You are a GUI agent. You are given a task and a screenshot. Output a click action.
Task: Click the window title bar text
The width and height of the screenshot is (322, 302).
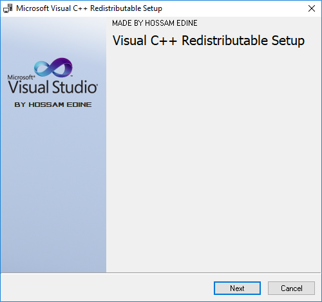coord(89,8)
